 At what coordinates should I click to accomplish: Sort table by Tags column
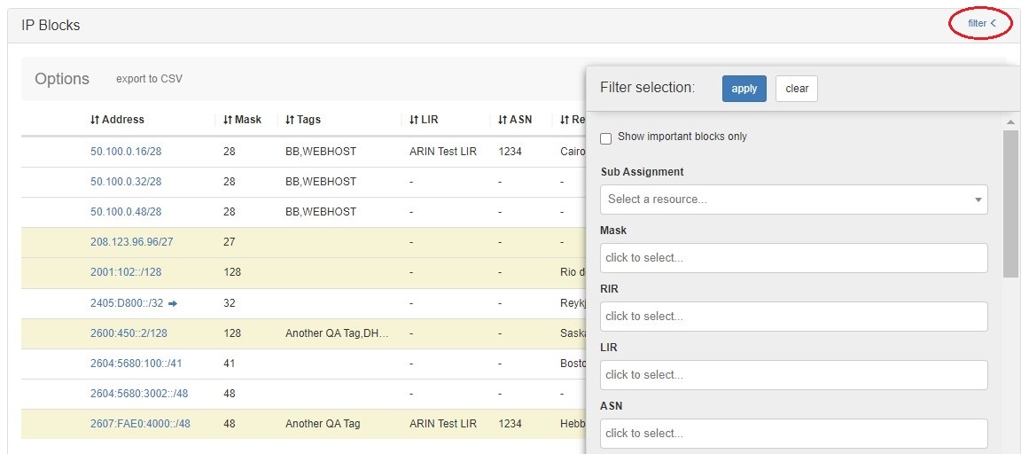pos(303,120)
